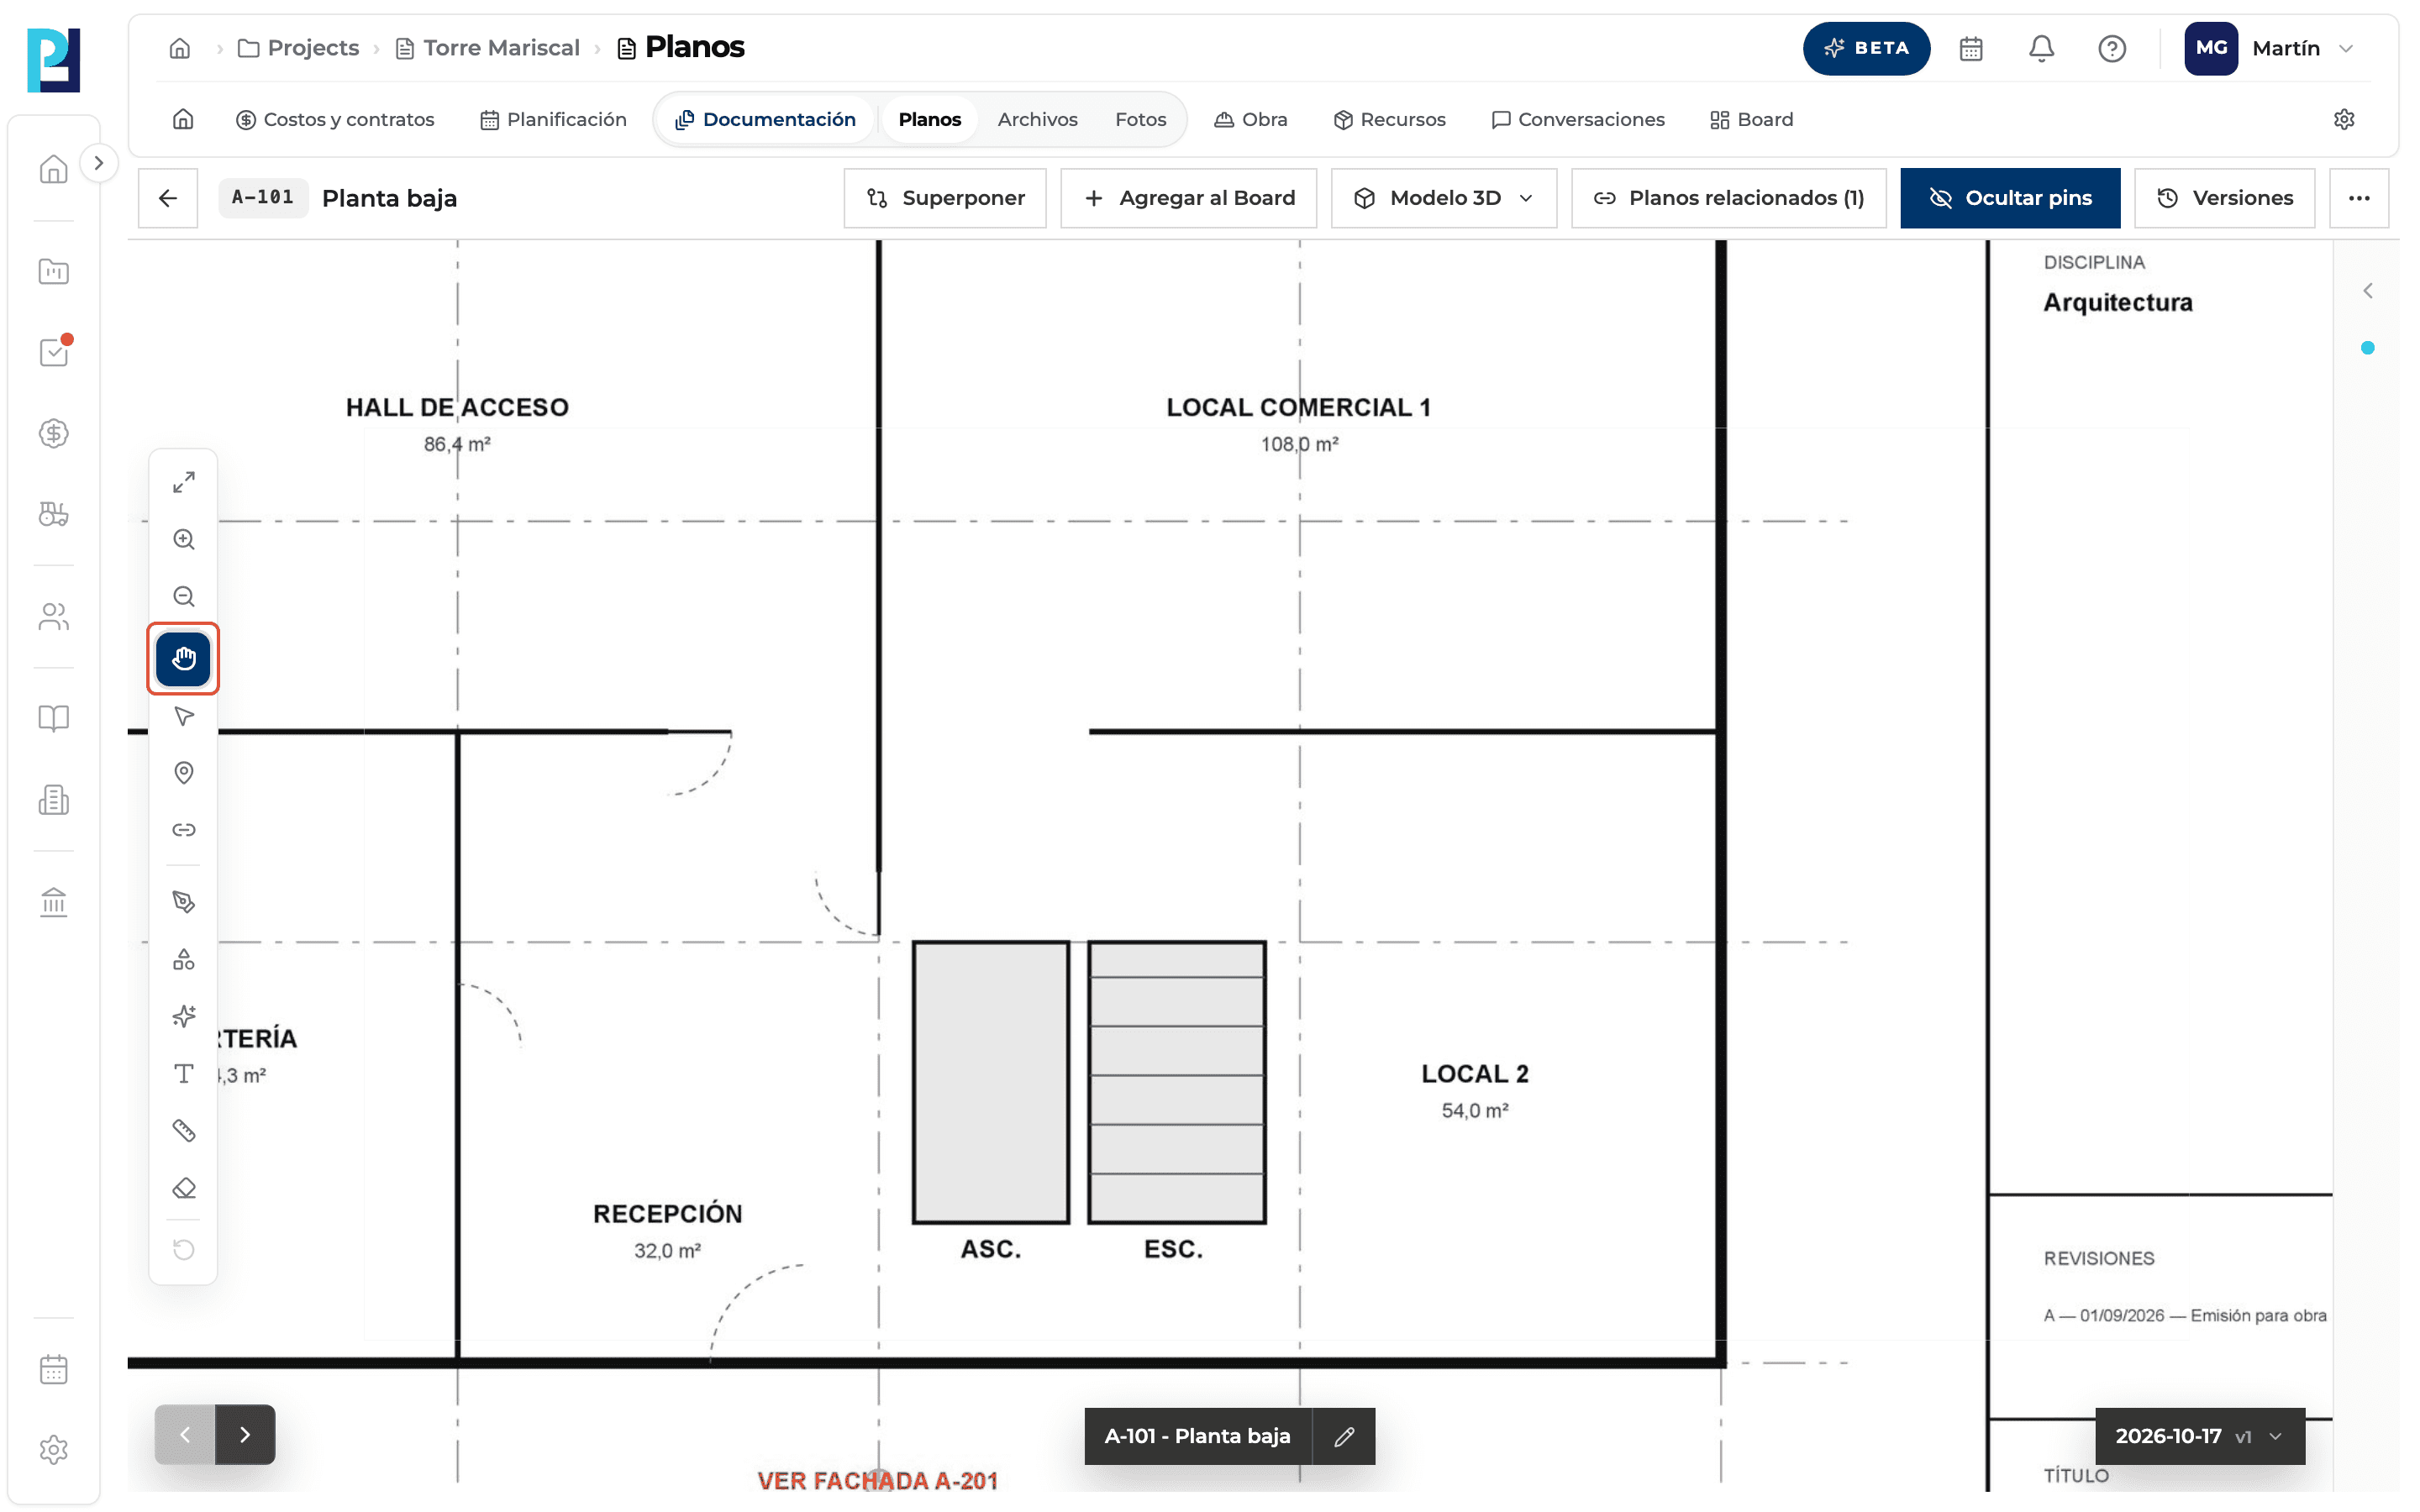Select the fullscreen expand tool
Viewport: 2420px width, 1512px height.
tap(183, 483)
